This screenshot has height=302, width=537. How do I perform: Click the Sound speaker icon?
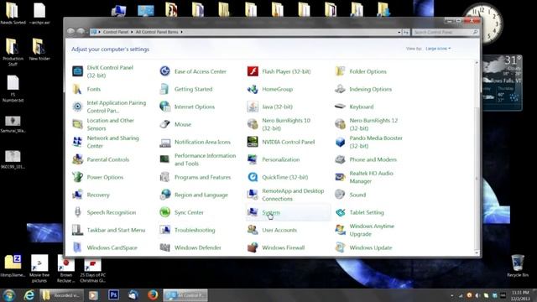[340, 195]
